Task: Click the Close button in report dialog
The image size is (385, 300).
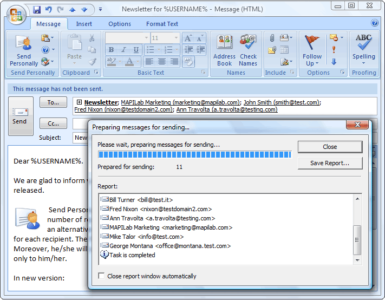Action: tap(330, 147)
